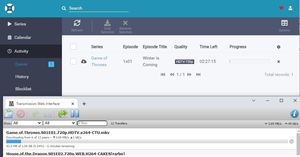Select Calendar in the sidebar
Image resolution: width=300 pixels, height=157 pixels.
point(22,37)
